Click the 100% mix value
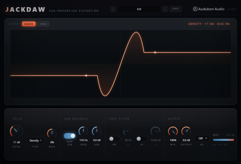This screenshot has height=164, width=241. 173,140
